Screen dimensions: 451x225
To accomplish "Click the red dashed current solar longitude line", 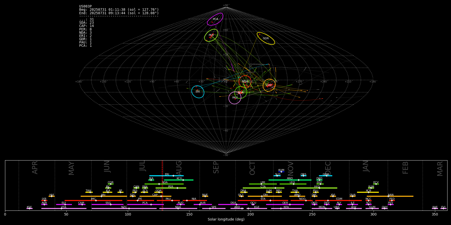I will (x=162, y=185).
